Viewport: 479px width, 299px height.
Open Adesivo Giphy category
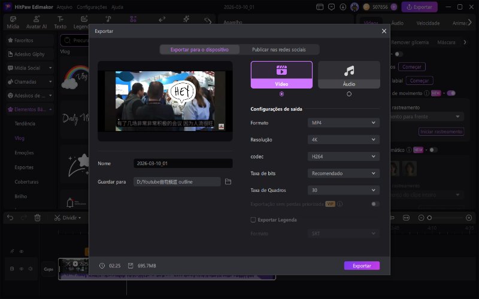tap(29, 54)
